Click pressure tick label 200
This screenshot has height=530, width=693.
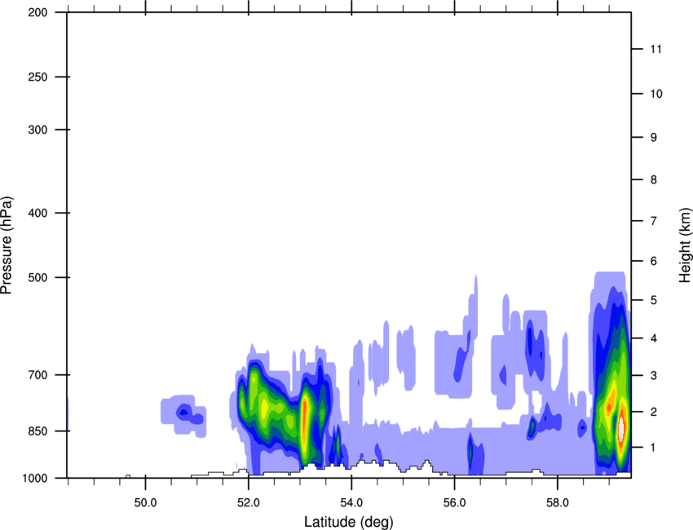pos(38,12)
